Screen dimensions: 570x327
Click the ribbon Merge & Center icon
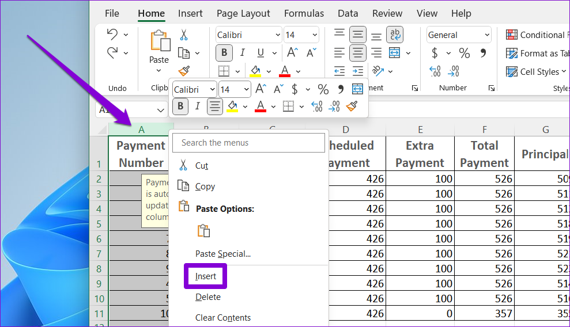pyautogui.click(x=394, y=53)
